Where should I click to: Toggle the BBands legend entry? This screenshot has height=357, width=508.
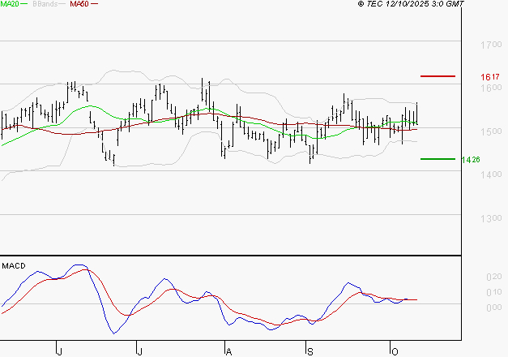point(44,4)
